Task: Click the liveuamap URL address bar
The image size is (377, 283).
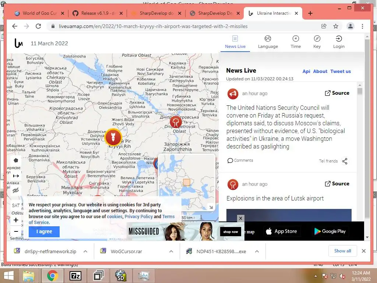Action: tap(153, 26)
